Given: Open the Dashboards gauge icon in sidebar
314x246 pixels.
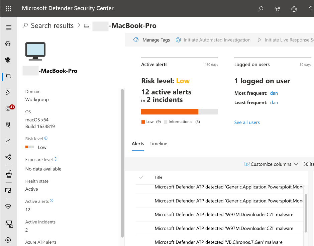Looking at the screenshot, I should pos(8,44).
